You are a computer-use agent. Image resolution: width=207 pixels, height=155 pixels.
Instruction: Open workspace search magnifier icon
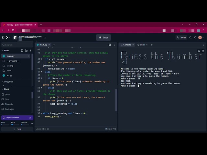(190, 37)
